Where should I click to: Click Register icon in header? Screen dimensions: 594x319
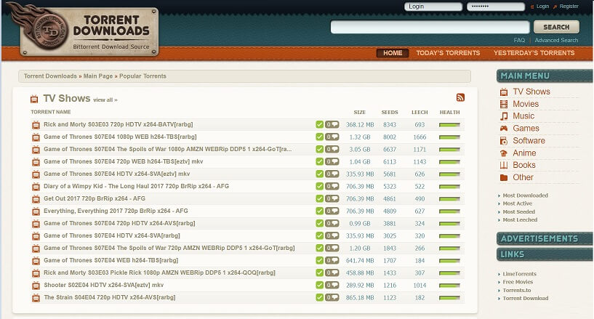click(555, 7)
